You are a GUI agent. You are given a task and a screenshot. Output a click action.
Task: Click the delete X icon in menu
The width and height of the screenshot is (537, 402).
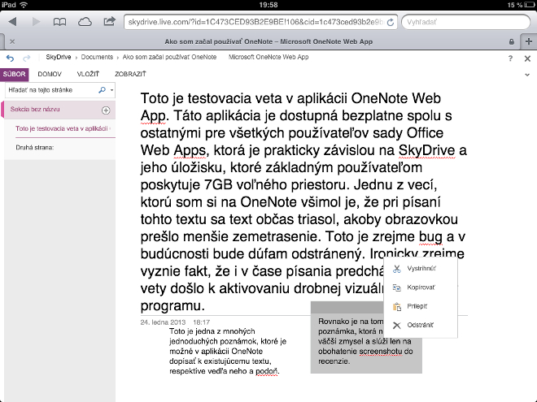point(396,326)
